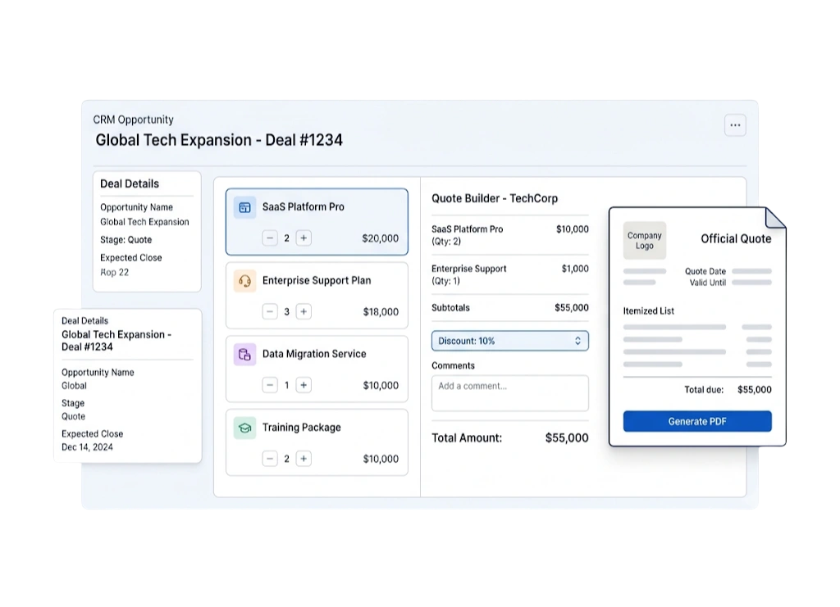Click the Training Package graduation cap icon

(244, 428)
